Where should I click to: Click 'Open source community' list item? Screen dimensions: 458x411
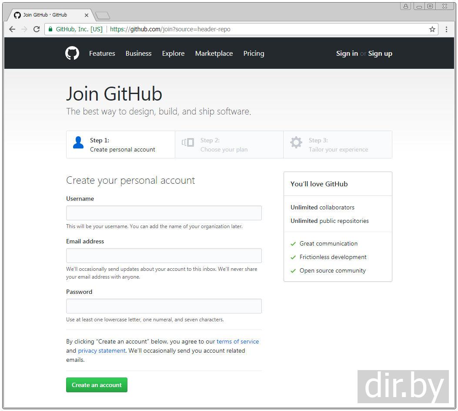tap(332, 270)
